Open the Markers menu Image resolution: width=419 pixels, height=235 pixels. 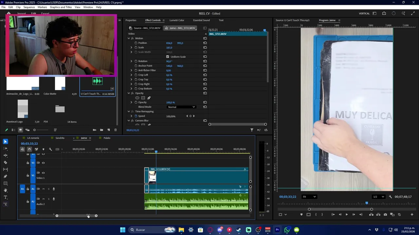click(42, 7)
